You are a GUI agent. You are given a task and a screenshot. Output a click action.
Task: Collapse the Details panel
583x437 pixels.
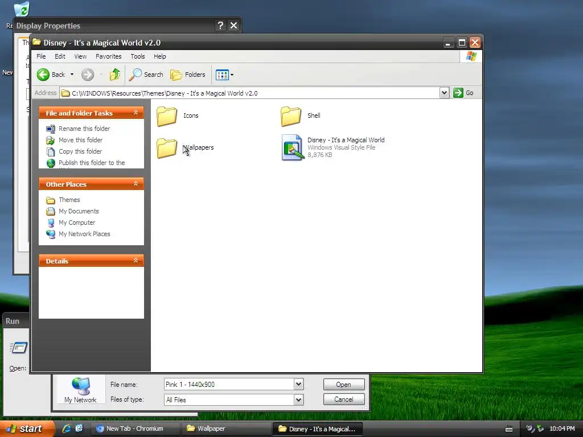pos(136,261)
